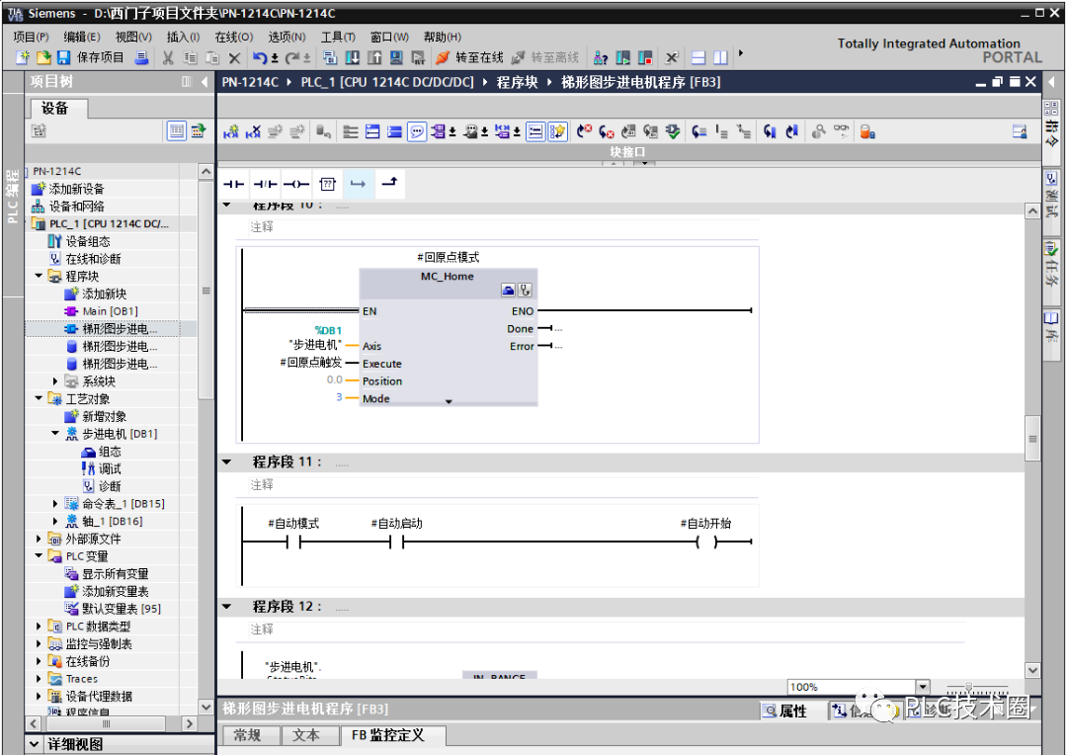Viewport: 1067px width, 755px height.
Task: Download to device using the toolbar icon
Action: (x=352, y=58)
